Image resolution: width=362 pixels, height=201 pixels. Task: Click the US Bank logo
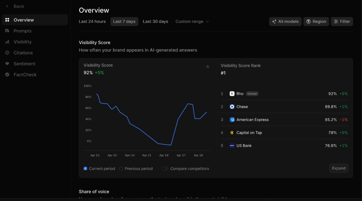[x=232, y=146]
